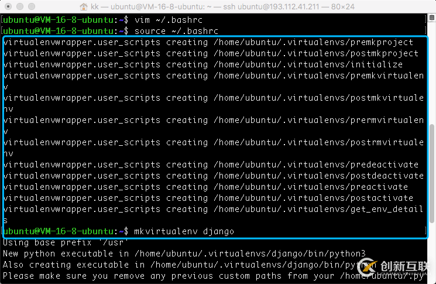
Task: Click the line ending with predeactivate
Action: (211, 165)
